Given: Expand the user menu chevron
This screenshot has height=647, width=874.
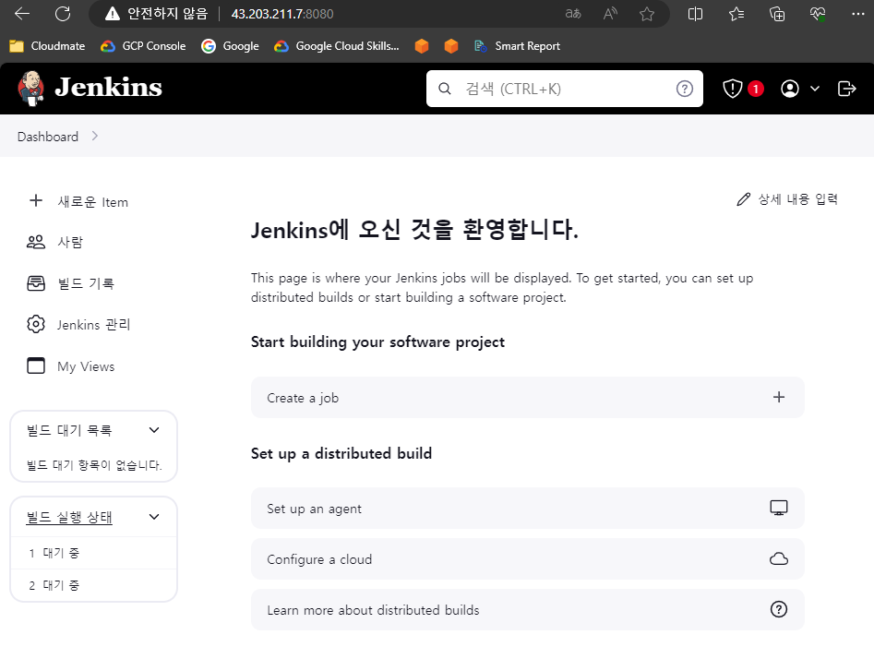Looking at the screenshot, I should pyautogui.click(x=815, y=89).
